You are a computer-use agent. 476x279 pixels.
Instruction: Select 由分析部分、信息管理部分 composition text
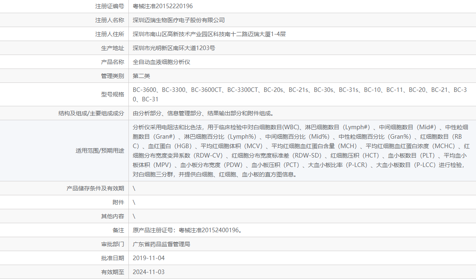coord(204,113)
